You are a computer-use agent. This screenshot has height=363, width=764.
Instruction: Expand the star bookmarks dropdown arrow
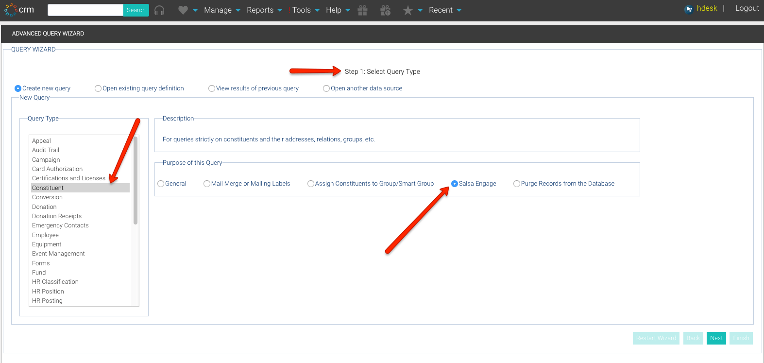coord(420,10)
